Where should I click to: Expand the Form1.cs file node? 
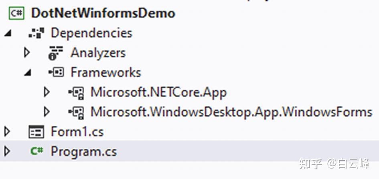coord(7,131)
